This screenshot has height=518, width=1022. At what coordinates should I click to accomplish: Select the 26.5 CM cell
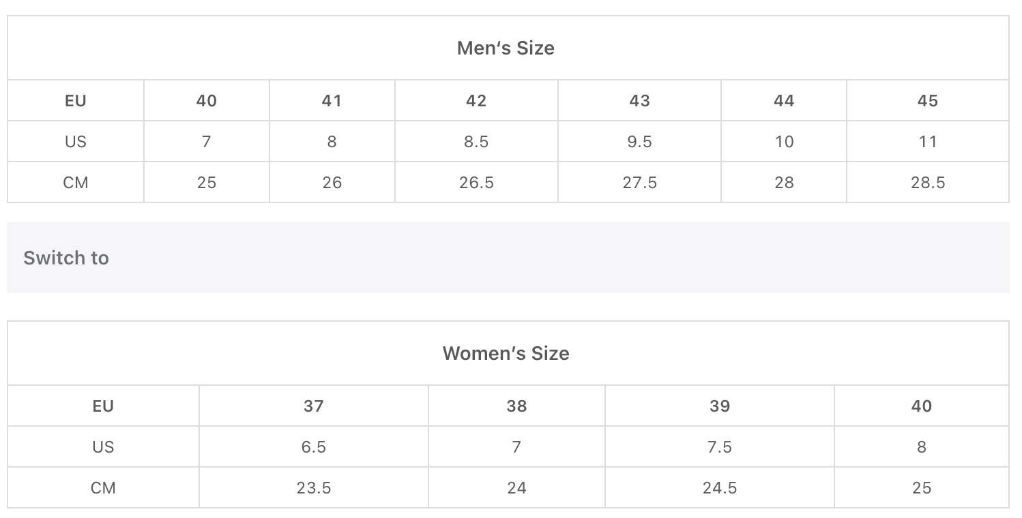coord(476,183)
